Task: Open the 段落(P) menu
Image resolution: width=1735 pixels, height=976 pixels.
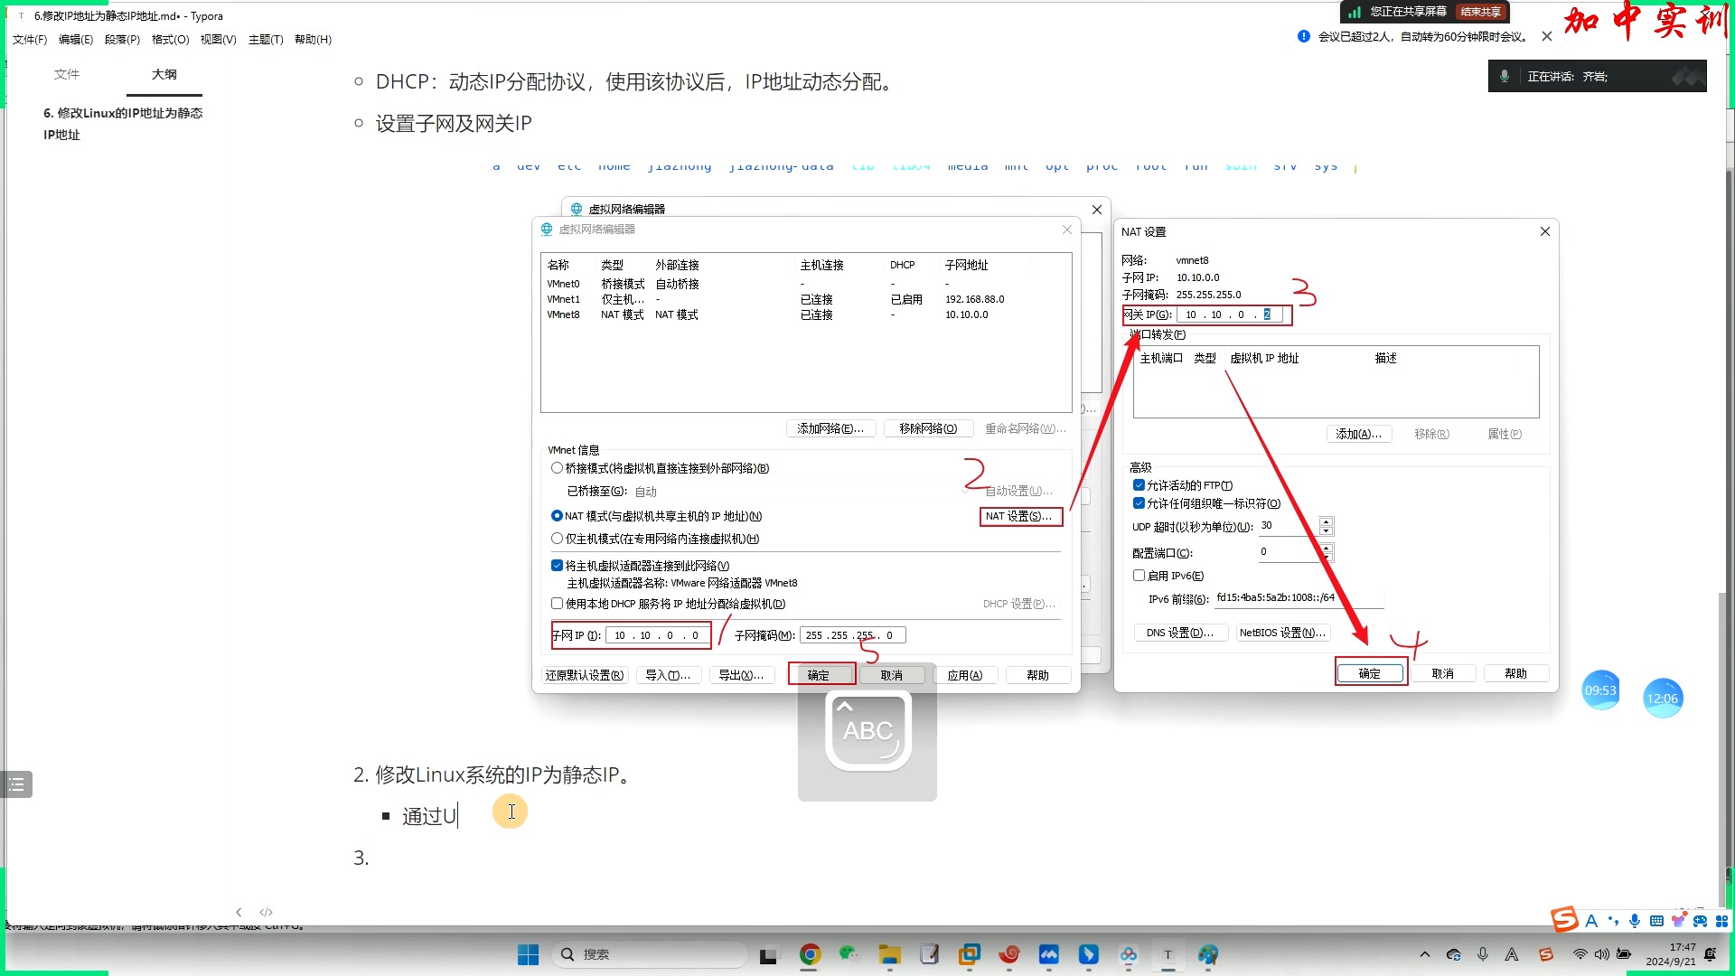Action: pos(122,40)
